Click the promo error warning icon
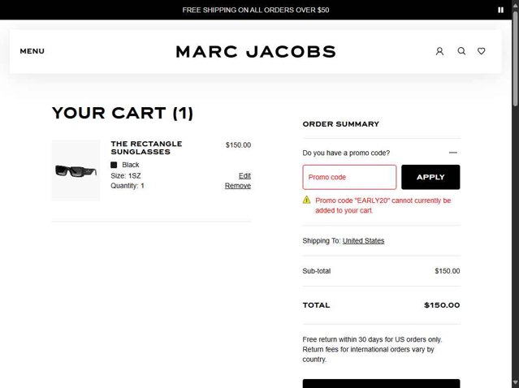 [307, 200]
